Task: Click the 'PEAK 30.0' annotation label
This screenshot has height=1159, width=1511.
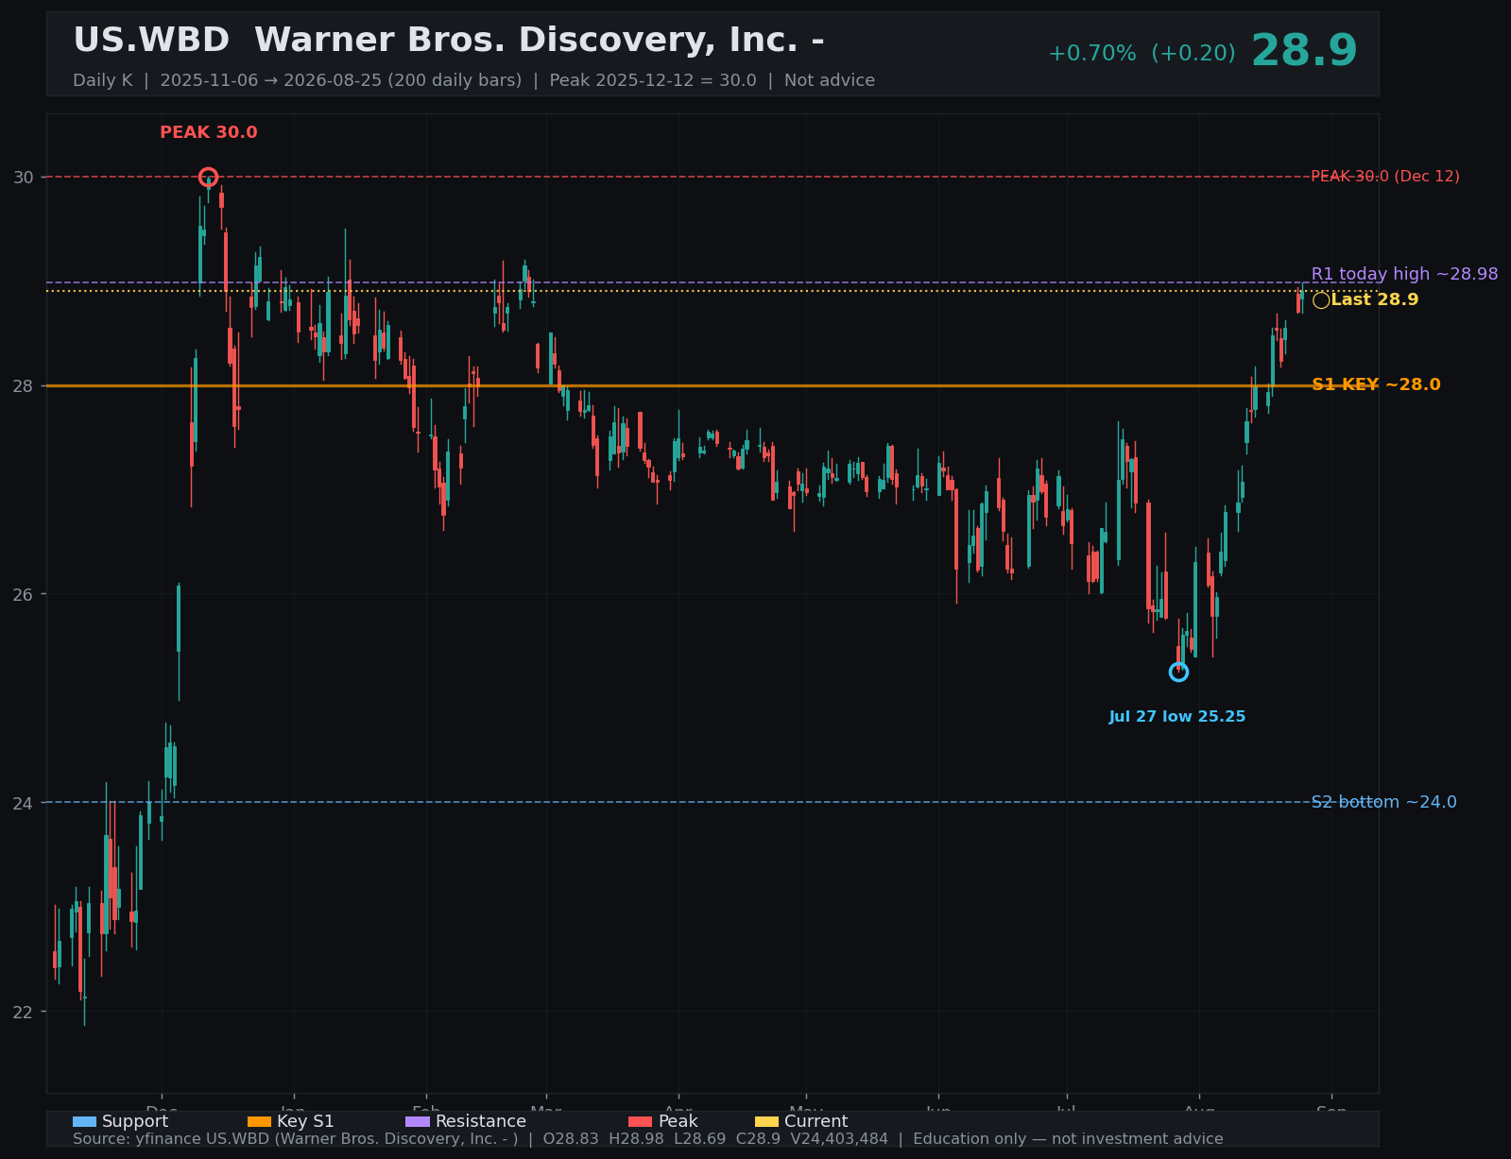Action: (x=209, y=133)
